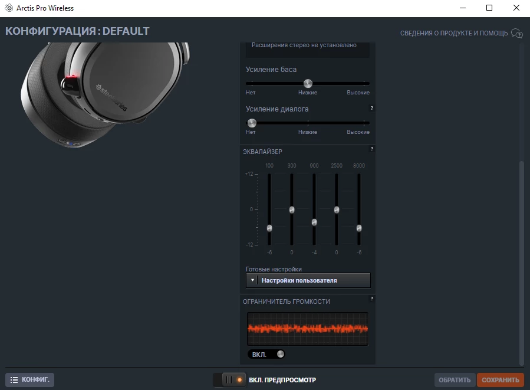Toggle the volume limiter ВКЛ. switch
This screenshot has height=390, width=530.
266,354
